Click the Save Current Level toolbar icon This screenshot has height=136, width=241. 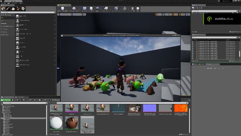63,9
